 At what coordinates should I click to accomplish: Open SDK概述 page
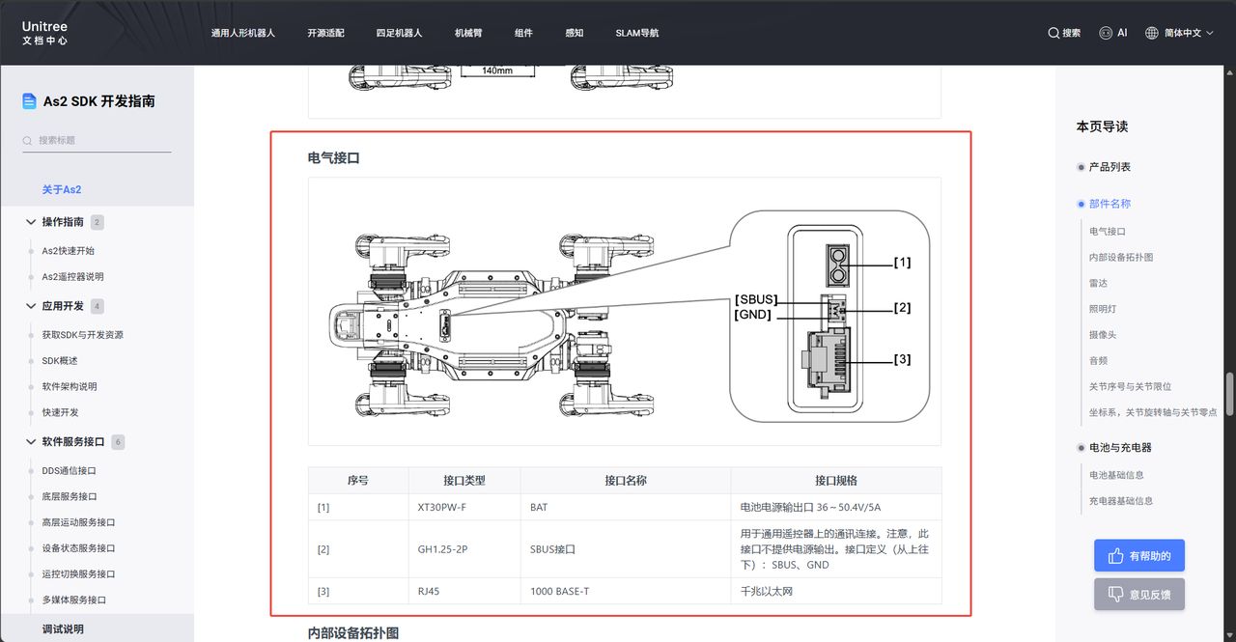[x=60, y=361]
